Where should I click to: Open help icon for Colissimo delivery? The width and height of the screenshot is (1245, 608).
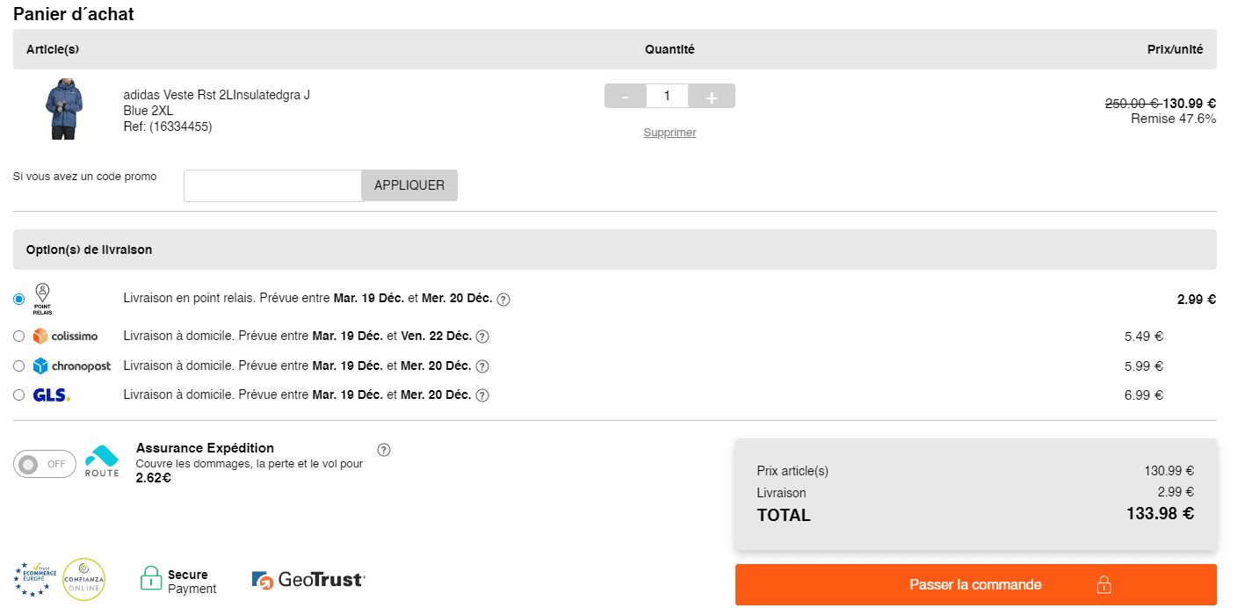(482, 337)
